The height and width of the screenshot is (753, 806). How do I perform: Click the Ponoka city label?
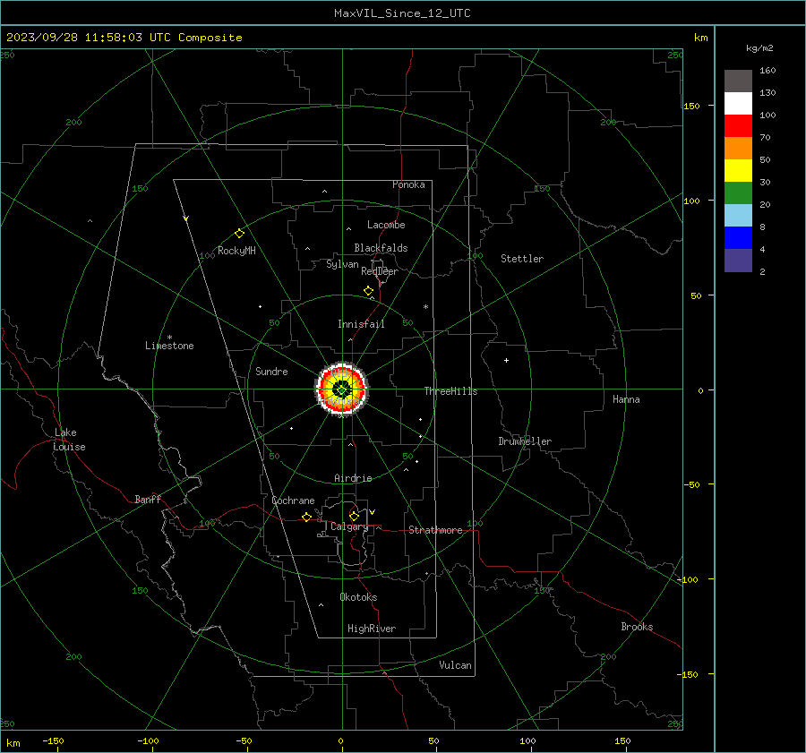click(408, 184)
